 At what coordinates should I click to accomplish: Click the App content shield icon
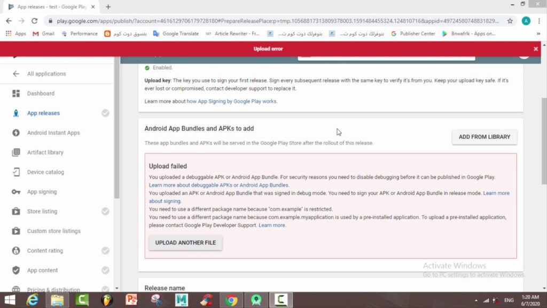(16, 270)
